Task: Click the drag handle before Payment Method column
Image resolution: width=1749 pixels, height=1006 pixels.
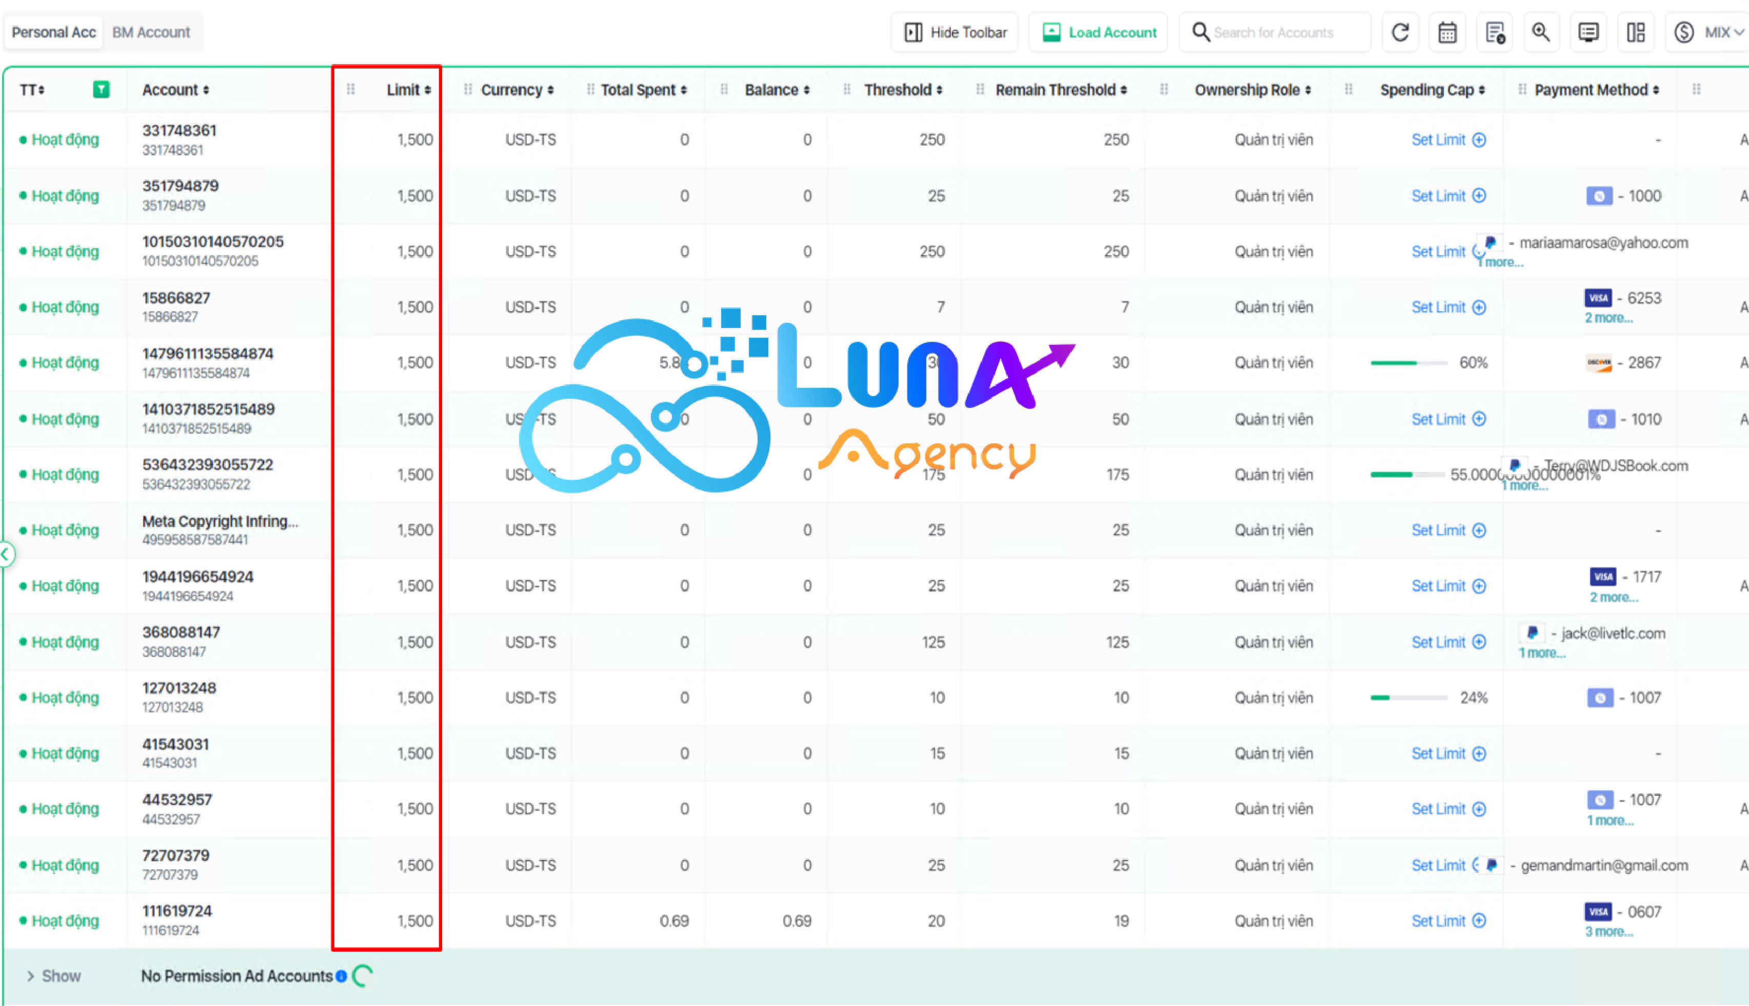Action: click(x=1522, y=89)
